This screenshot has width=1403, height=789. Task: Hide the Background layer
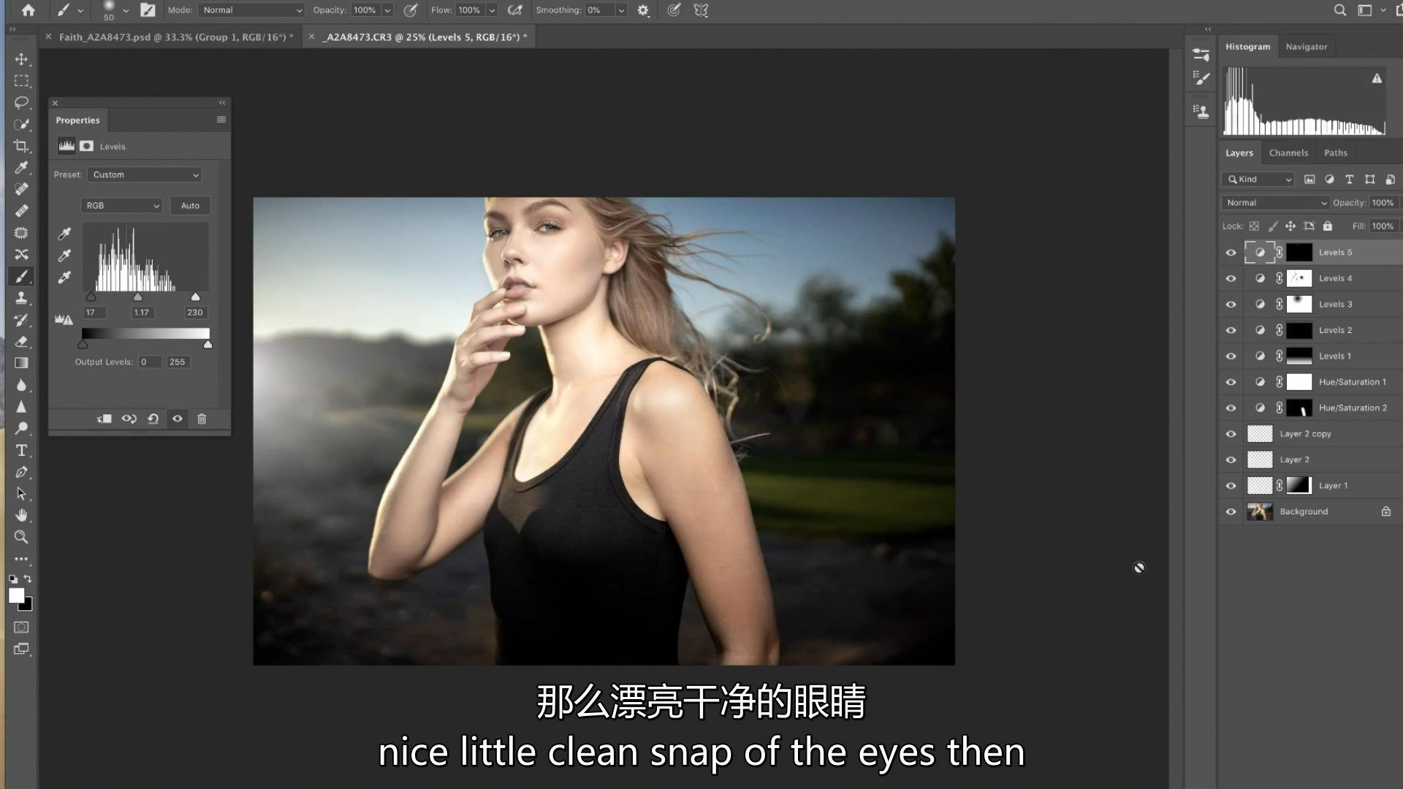coord(1231,511)
